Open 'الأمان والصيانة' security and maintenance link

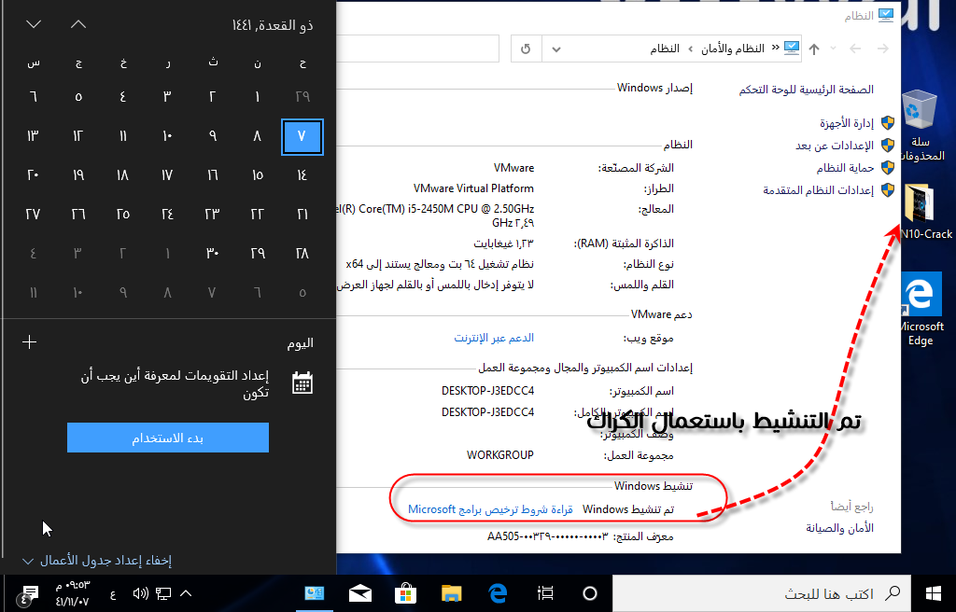tap(839, 528)
